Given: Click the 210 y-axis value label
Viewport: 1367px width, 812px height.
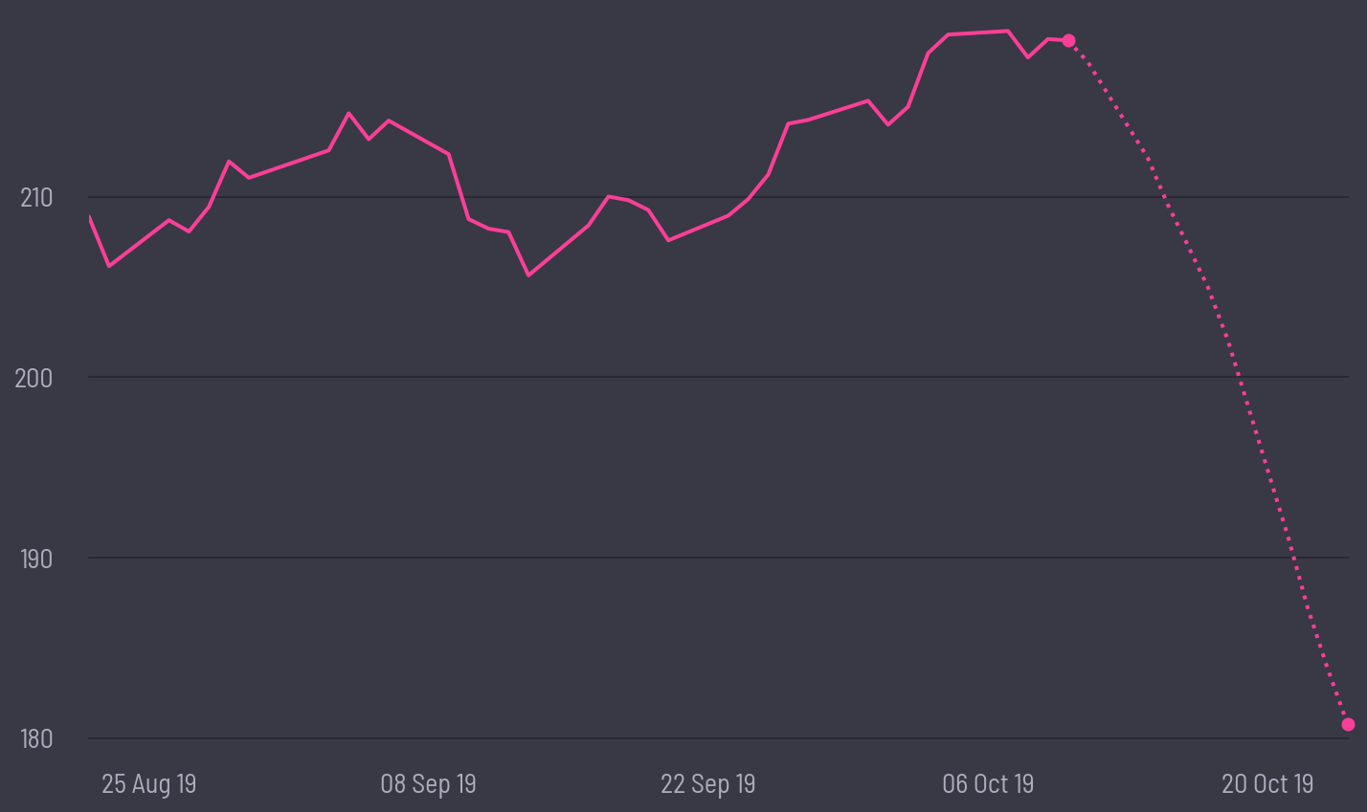Looking at the screenshot, I should pos(36,198).
